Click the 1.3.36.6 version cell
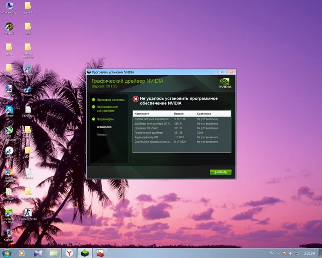322x258 pixels. [179, 137]
